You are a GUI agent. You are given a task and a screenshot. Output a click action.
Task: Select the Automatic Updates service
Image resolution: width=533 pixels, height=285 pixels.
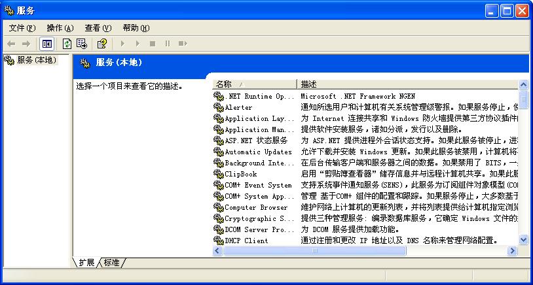tap(259, 152)
